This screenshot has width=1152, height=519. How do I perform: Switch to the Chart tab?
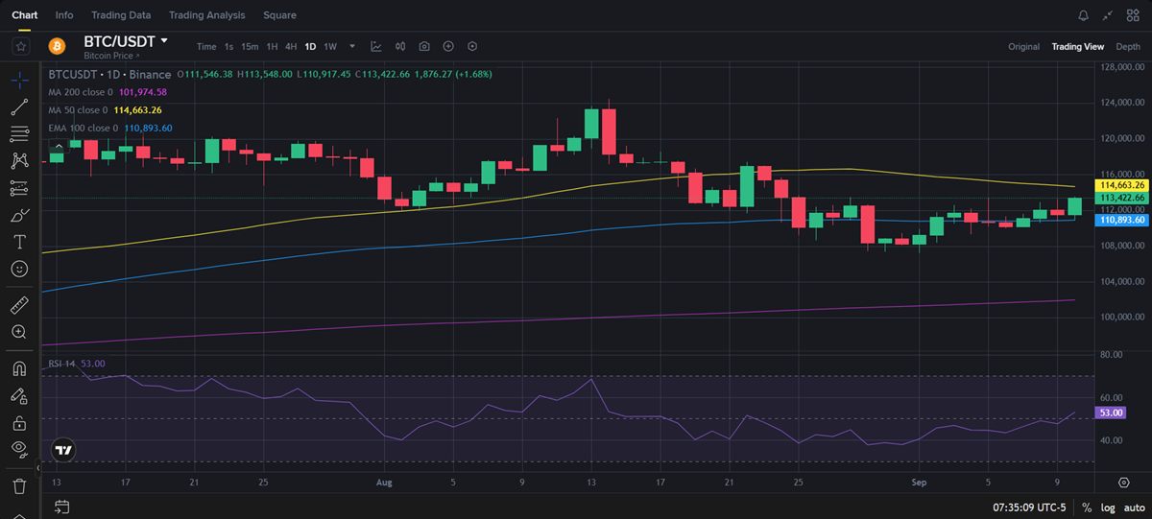click(x=25, y=15)
